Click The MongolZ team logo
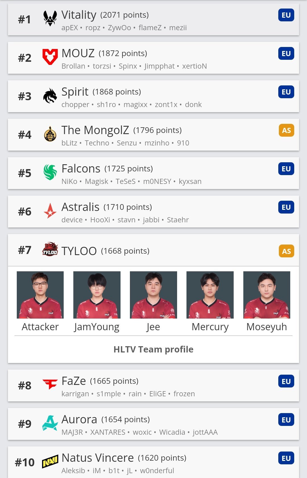 pos(50,134)
